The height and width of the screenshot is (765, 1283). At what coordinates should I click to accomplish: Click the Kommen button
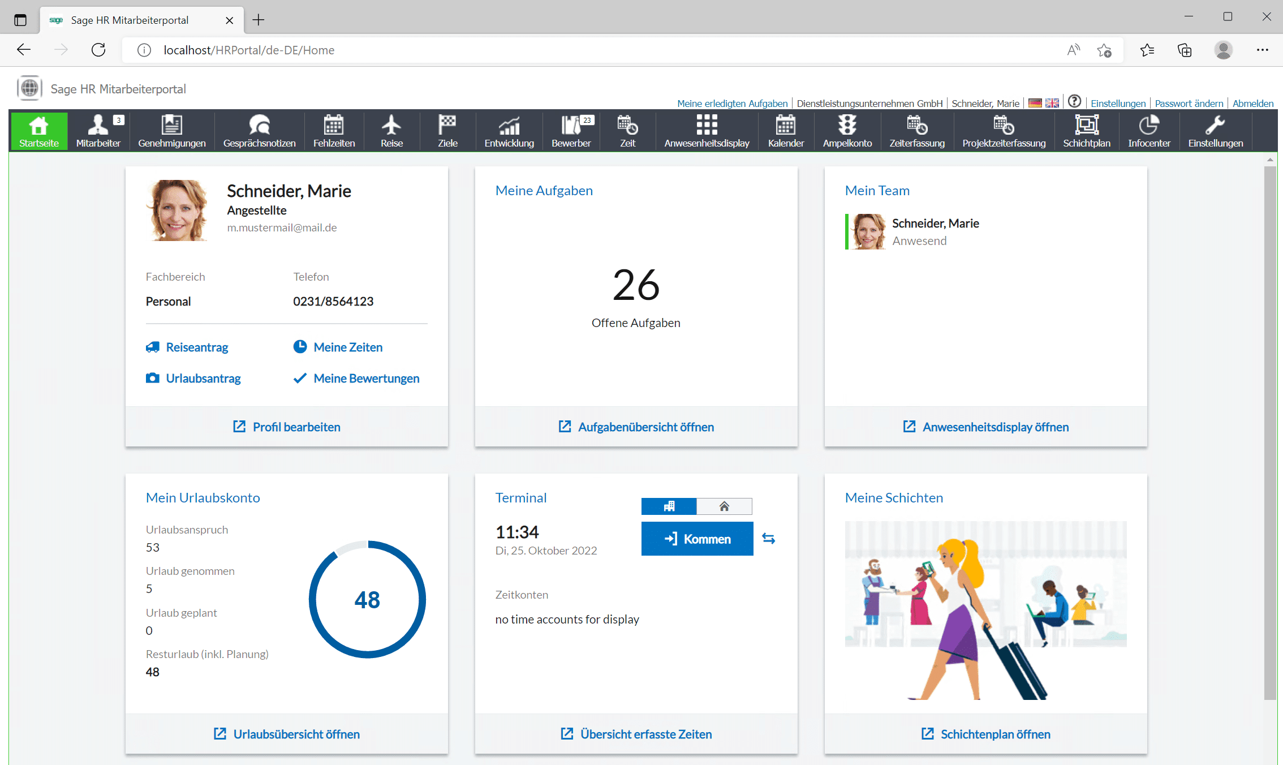pos(697,539)
